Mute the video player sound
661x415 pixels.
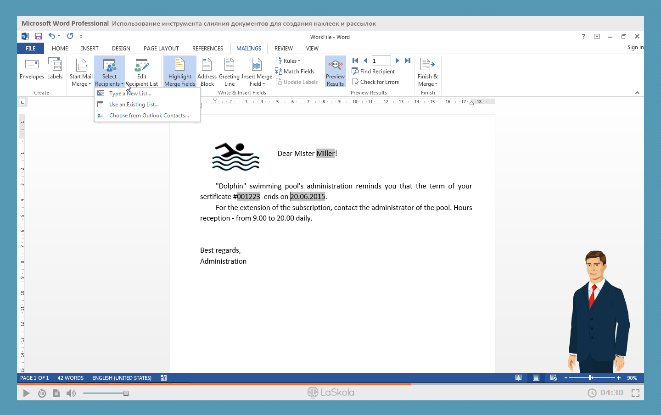71,393
